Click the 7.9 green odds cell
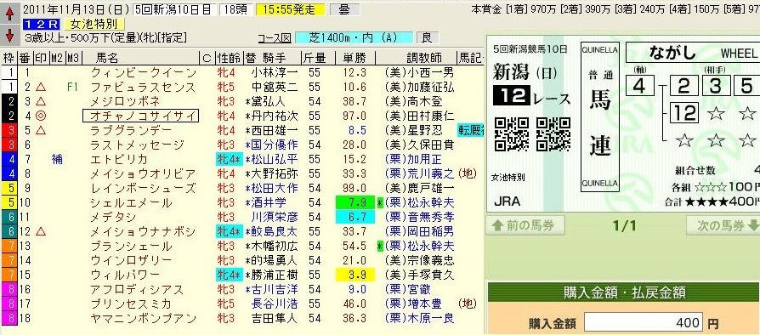 coord(356,202)
